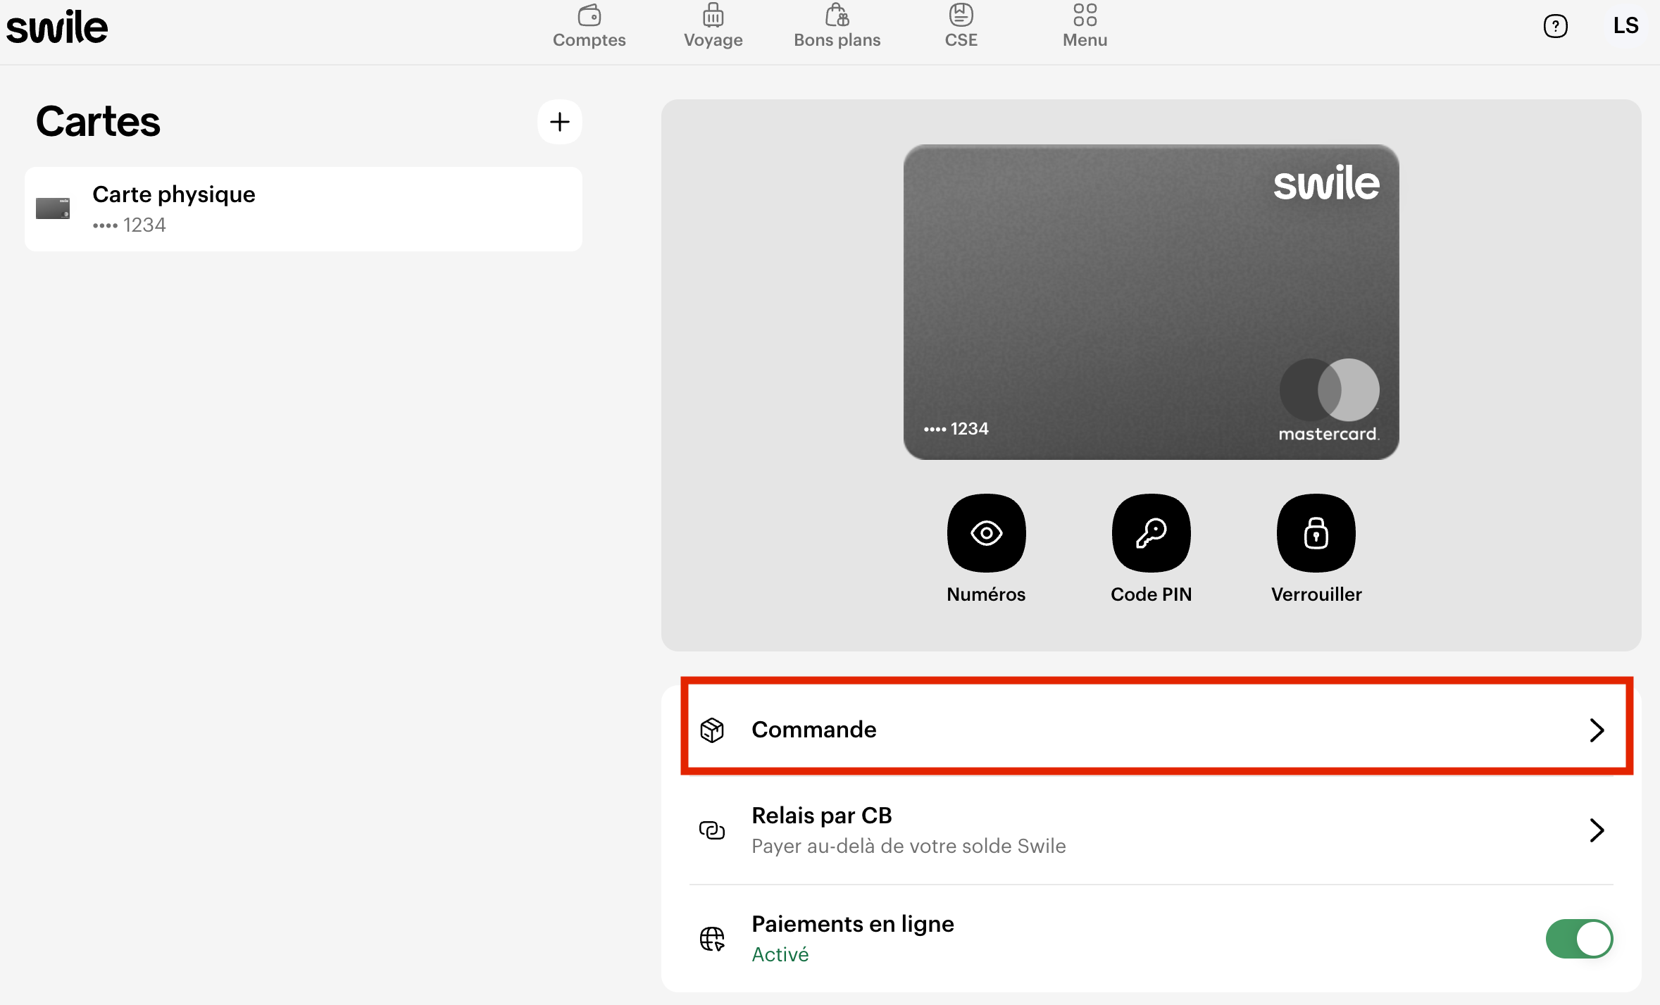Click the Swile logo in header
Image resolution: width=1660 pixels, height=1005 pixels.
(57, 27)
